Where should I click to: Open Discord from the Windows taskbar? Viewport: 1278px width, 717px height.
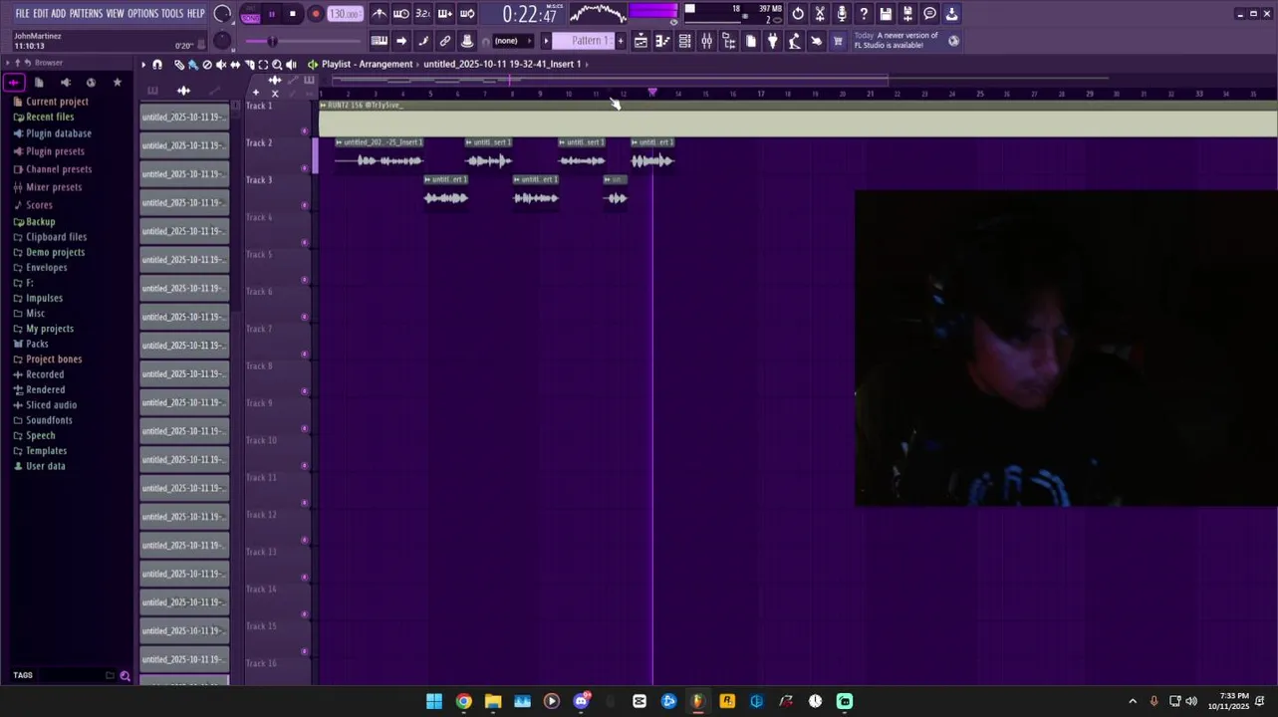(581, 701)
